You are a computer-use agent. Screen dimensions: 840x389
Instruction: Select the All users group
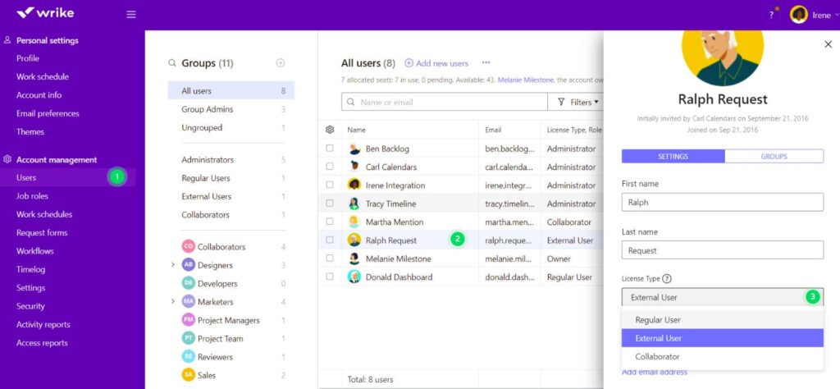coord(231,90)
